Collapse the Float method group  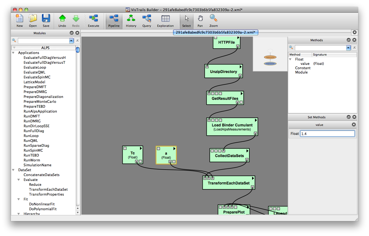(x=290, y=59)
